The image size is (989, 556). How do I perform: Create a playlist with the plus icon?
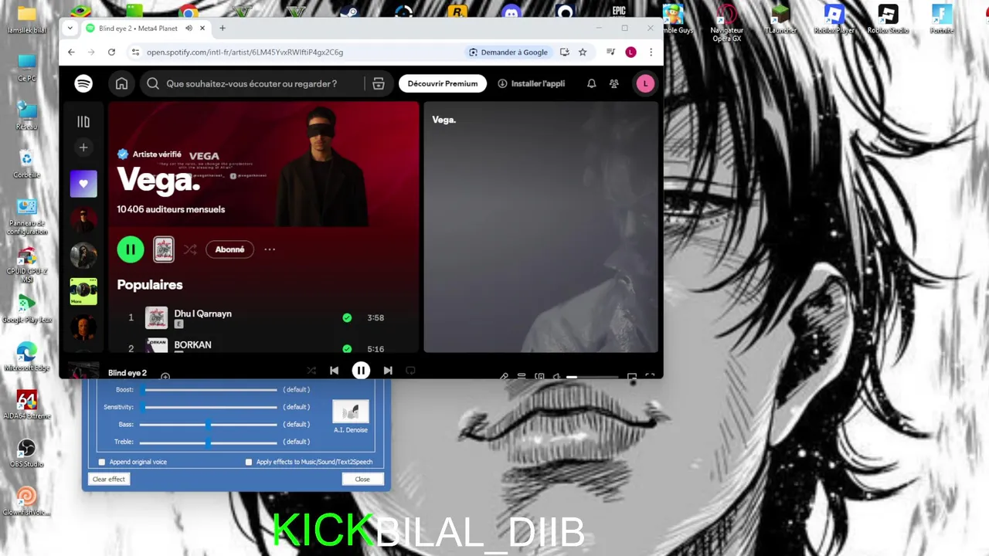tap(83, 147)
